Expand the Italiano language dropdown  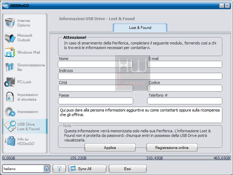(47, 169)
